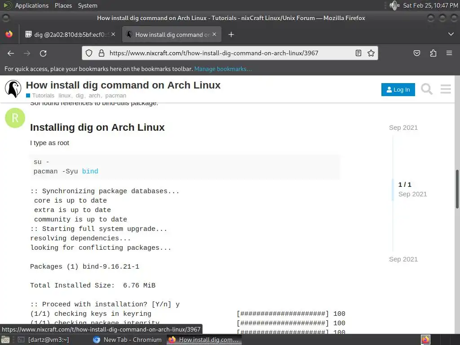This screenshot has height=345, width=460.
Task: Click the text 'I type as root'
Action: click(49, 143)
